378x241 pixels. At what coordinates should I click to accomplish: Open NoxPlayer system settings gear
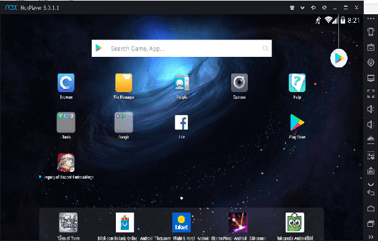[324, 7]
